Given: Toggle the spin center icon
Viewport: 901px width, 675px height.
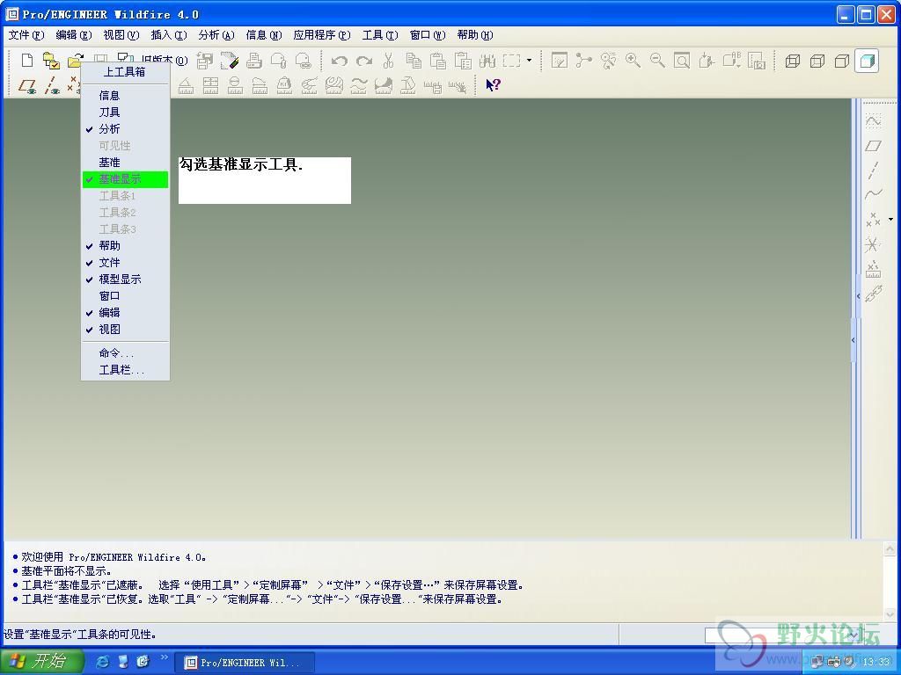Looking at the screenshot, I should point(584,61).
